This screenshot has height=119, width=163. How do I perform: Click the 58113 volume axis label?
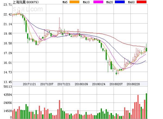8,87
